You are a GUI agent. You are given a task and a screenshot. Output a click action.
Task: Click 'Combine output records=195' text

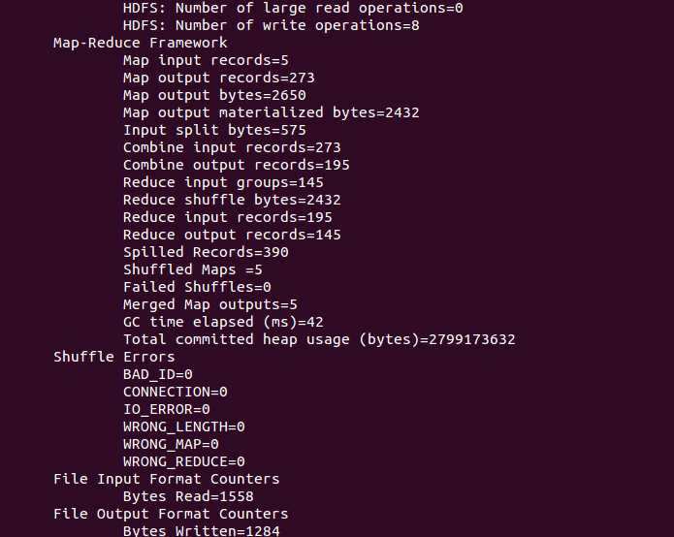coord(237,165)
